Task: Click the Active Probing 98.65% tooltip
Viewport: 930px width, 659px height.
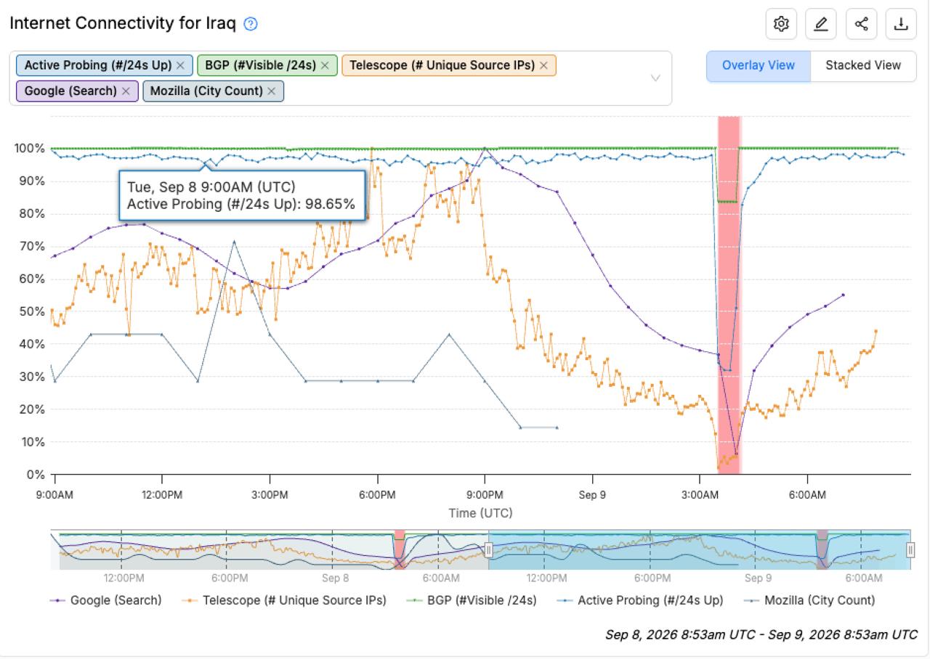Action: tap(242, 195)
